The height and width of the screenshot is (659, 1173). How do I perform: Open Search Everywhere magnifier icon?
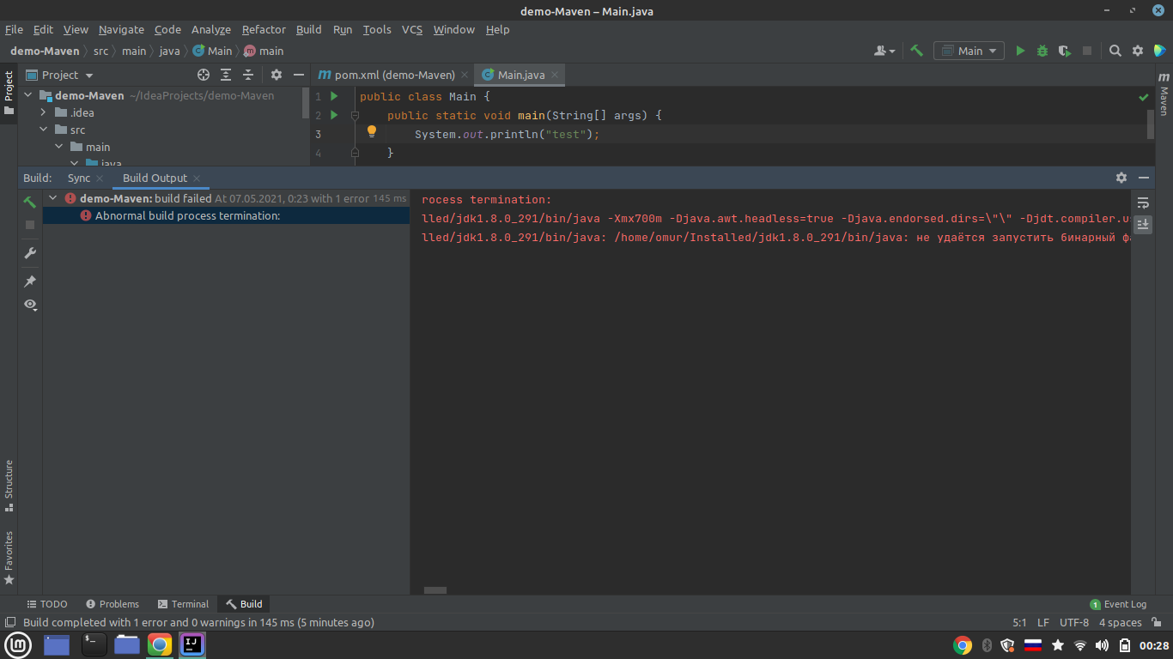pos(1115,51)
